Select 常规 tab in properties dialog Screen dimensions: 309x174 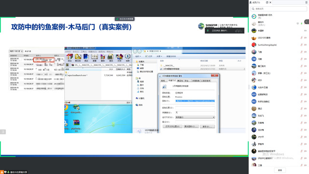(163, 81)
